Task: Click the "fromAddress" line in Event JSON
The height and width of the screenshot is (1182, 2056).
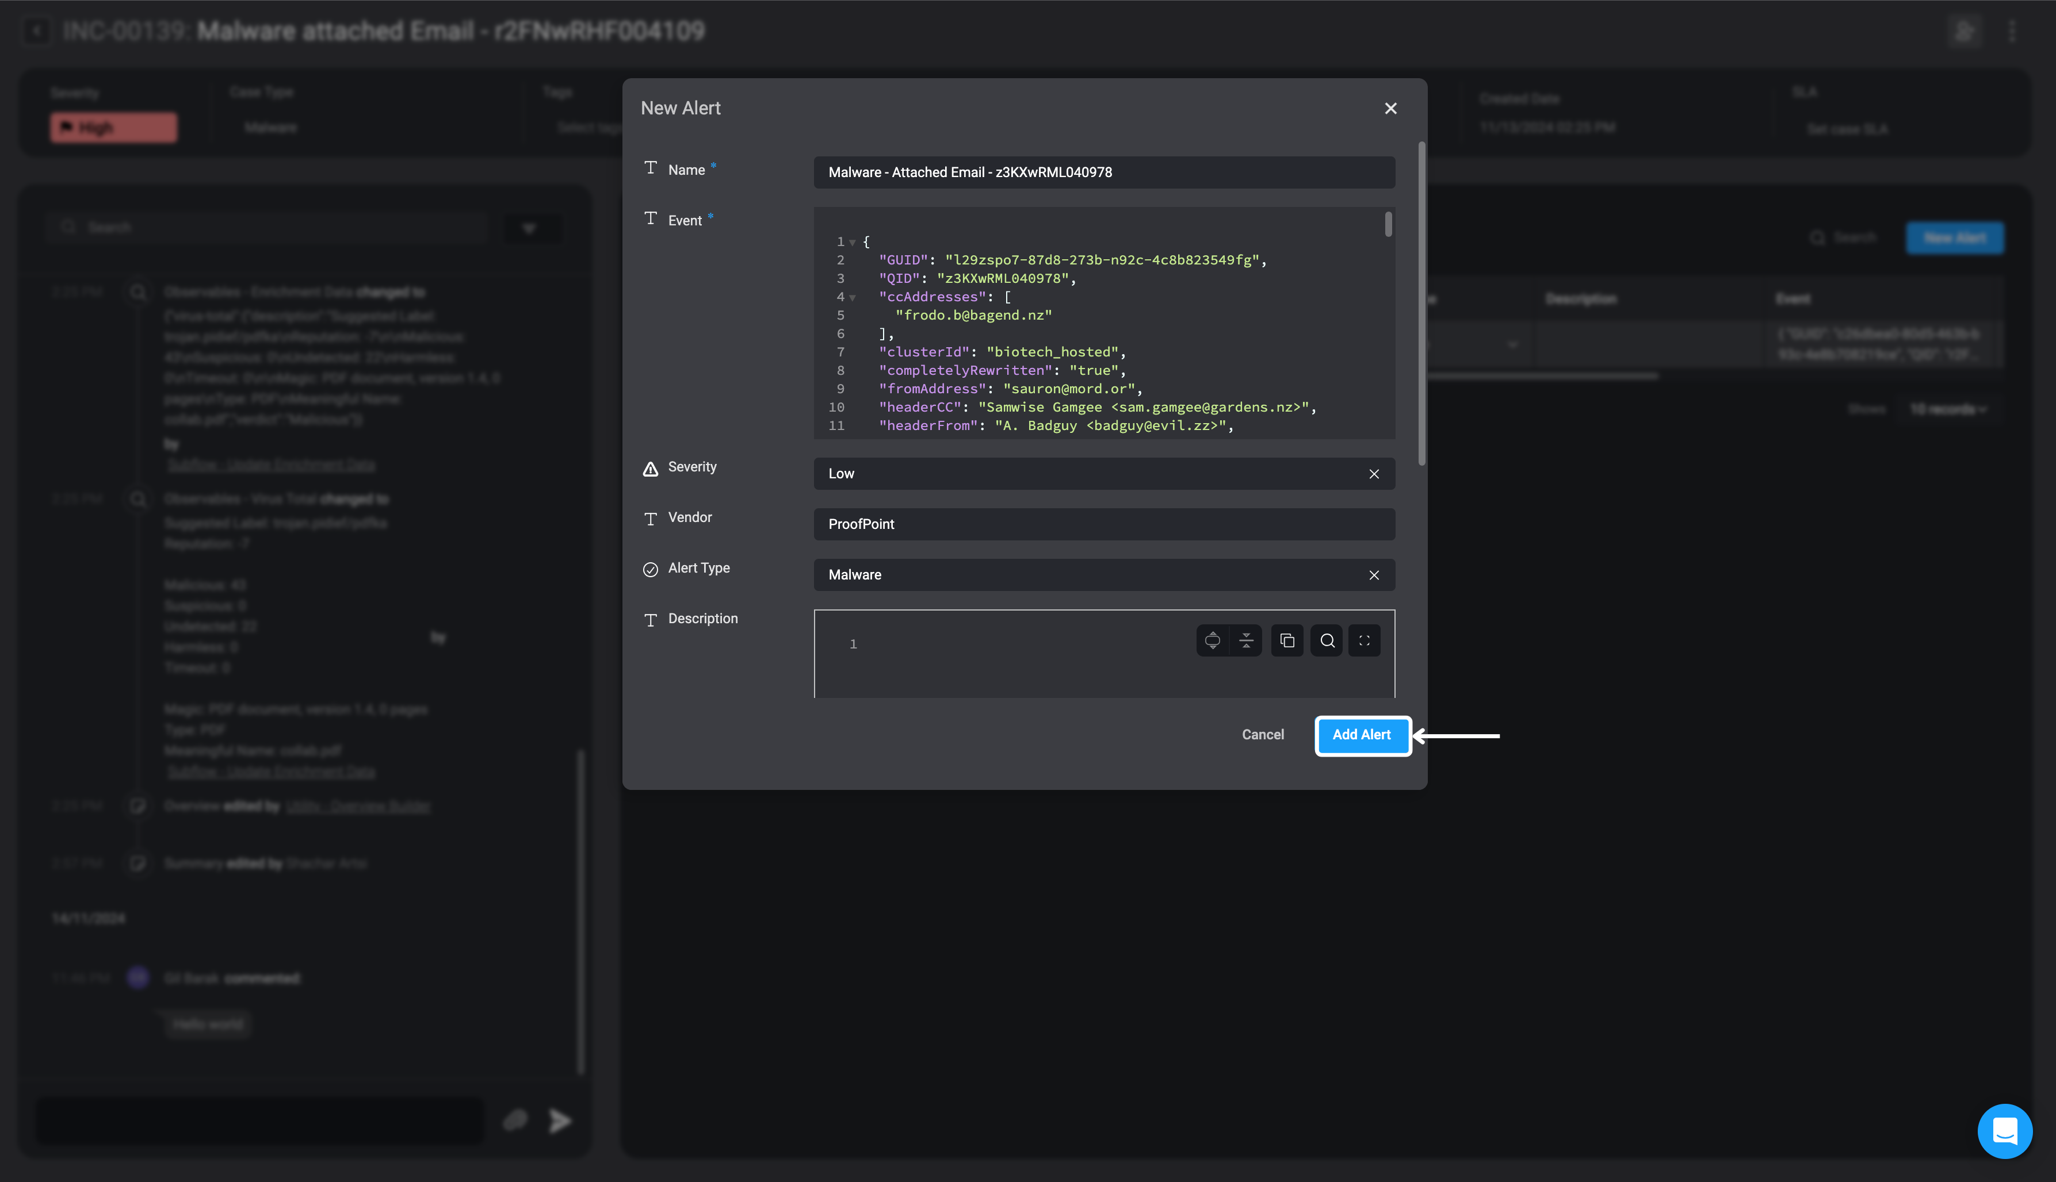Action: point(1011,389)
